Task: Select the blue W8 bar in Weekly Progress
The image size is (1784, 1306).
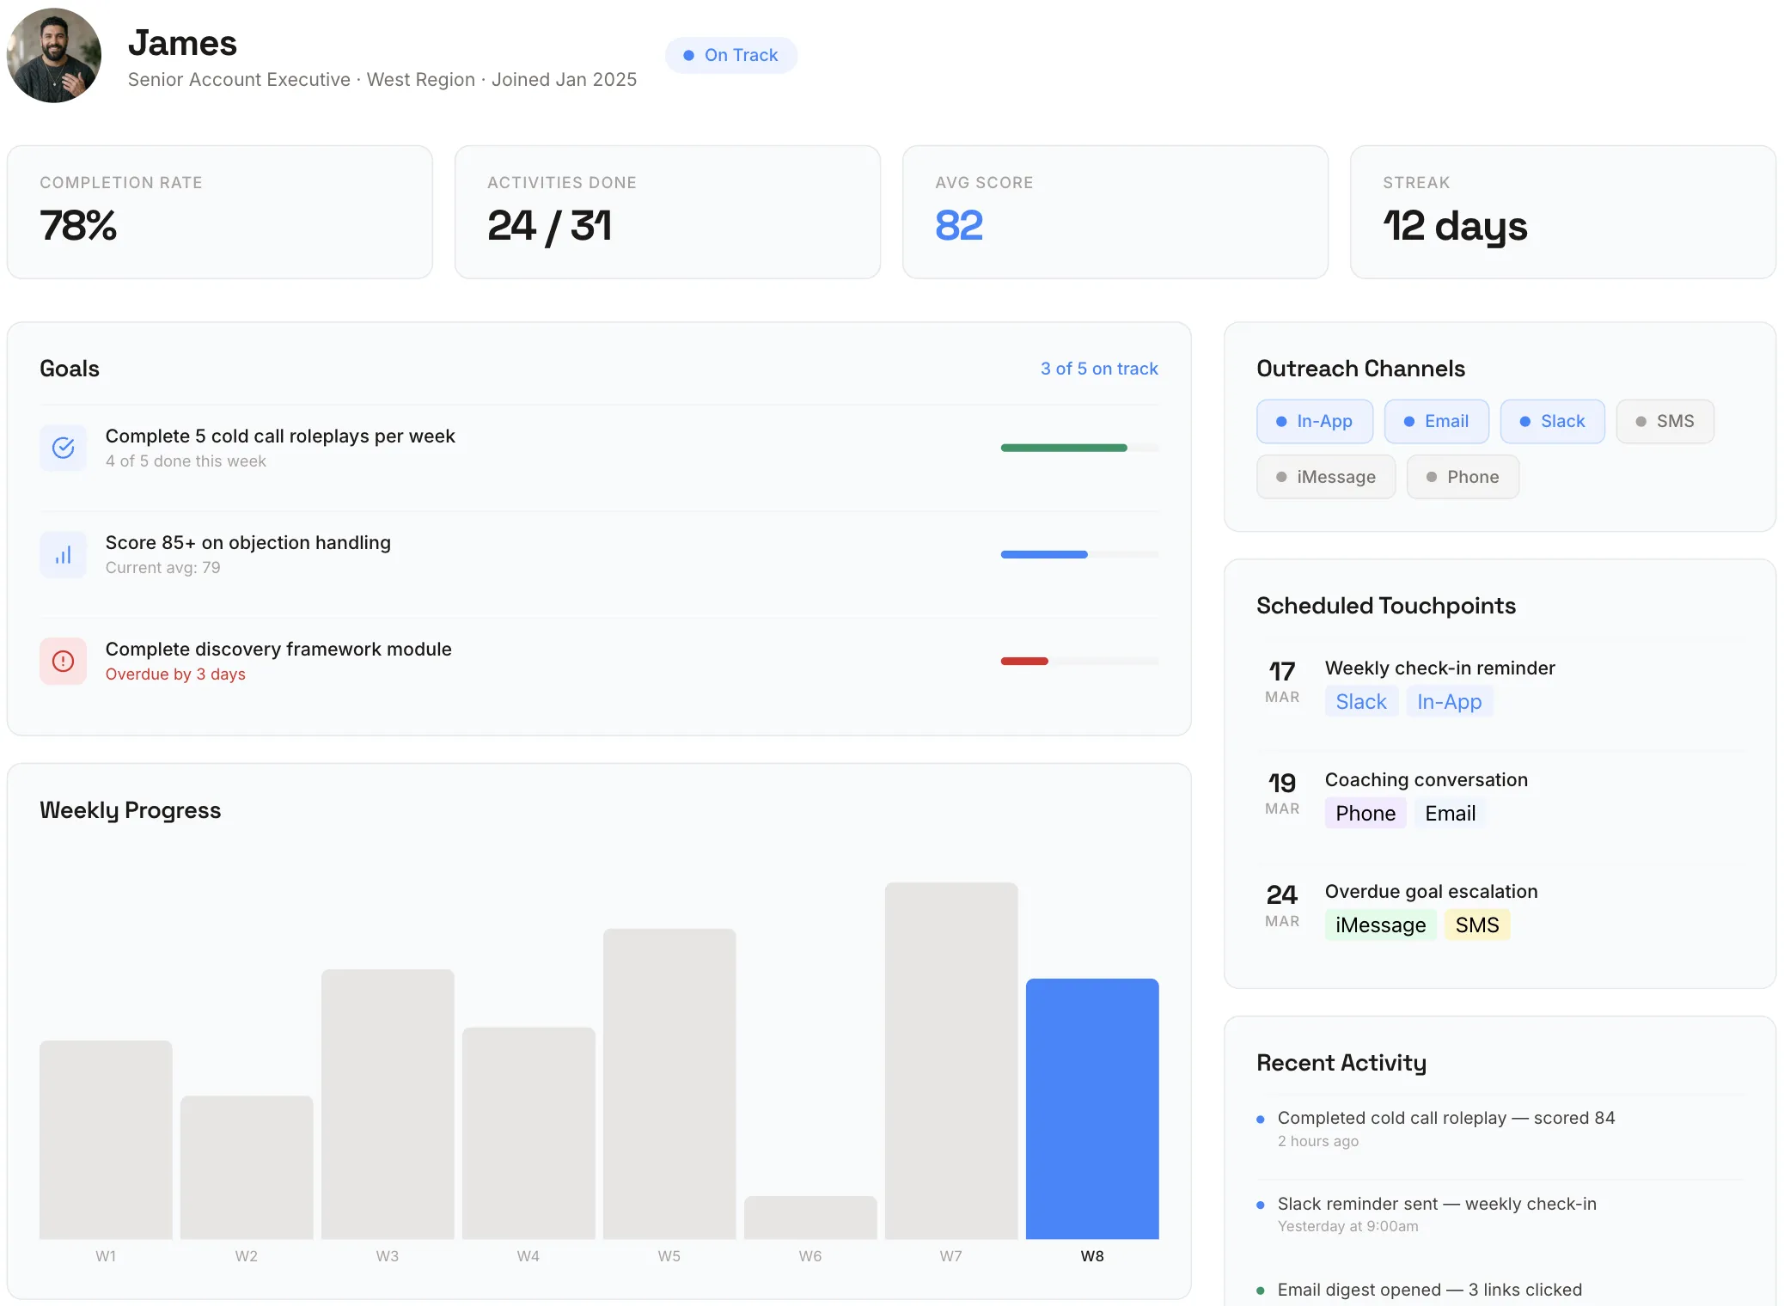Action: [1092, 1108]
